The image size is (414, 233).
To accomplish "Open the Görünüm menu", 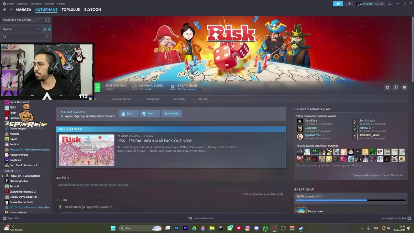I will pyautogui.click(x=22, y=4).
